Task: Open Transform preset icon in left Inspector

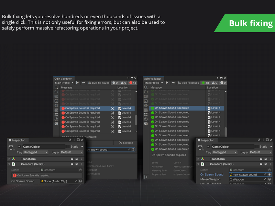Action: point(77,159)
